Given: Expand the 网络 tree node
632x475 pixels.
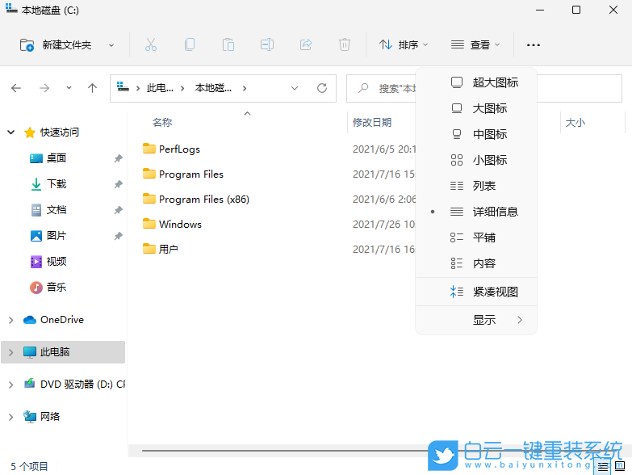Looking at the screenshot, I should [x=11, y=417].
